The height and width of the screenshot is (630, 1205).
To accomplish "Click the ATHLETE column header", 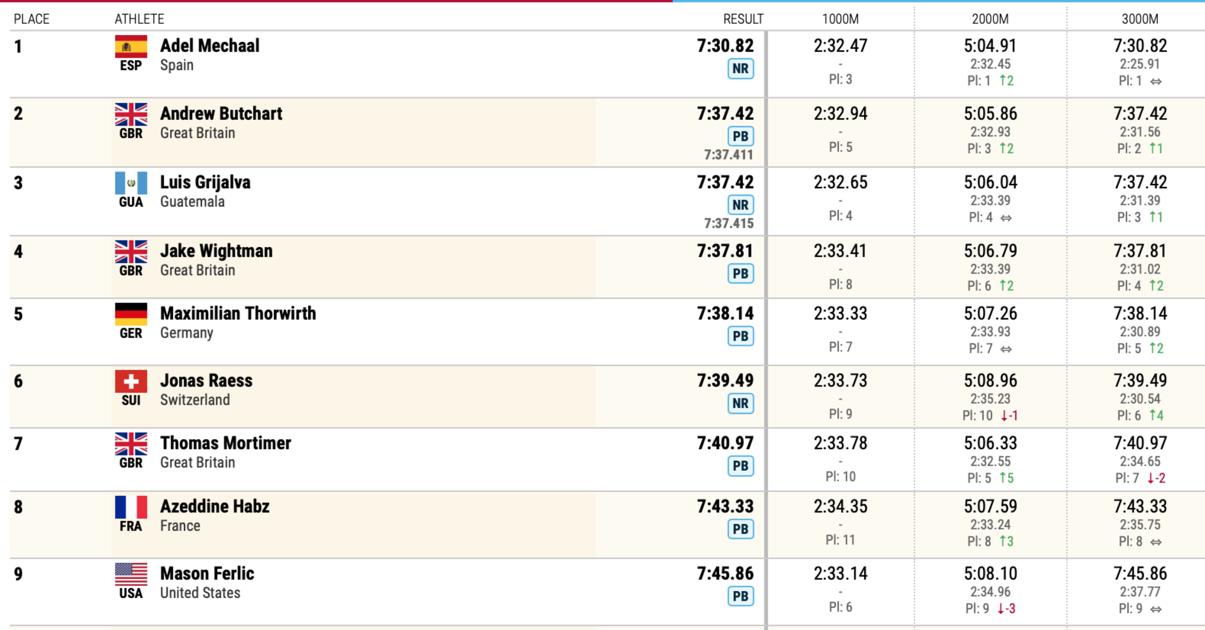I will click(x=139, y=19).
